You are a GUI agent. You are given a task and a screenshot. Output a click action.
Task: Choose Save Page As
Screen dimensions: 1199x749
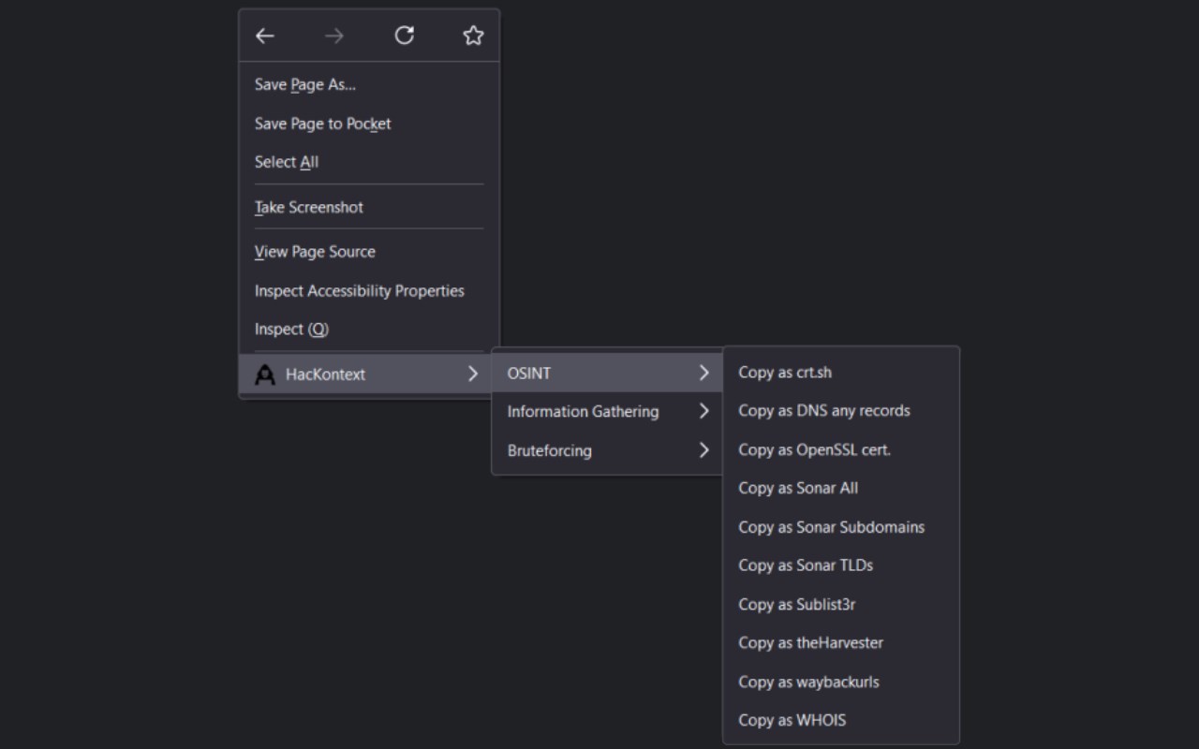click(x=305, y=84)
